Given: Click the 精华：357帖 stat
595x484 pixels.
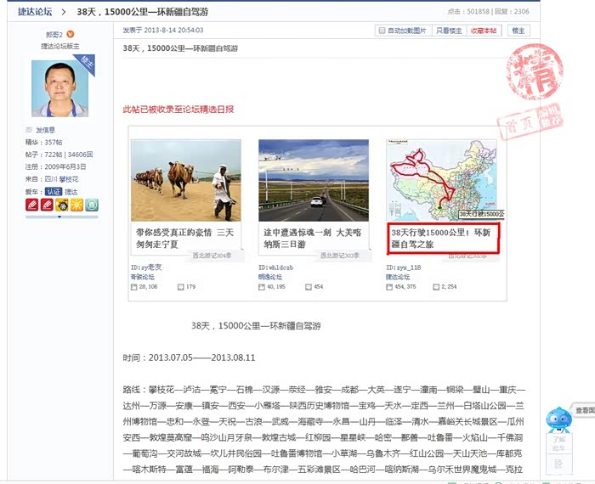Looking at the screenshot, I should click(43, 142).
